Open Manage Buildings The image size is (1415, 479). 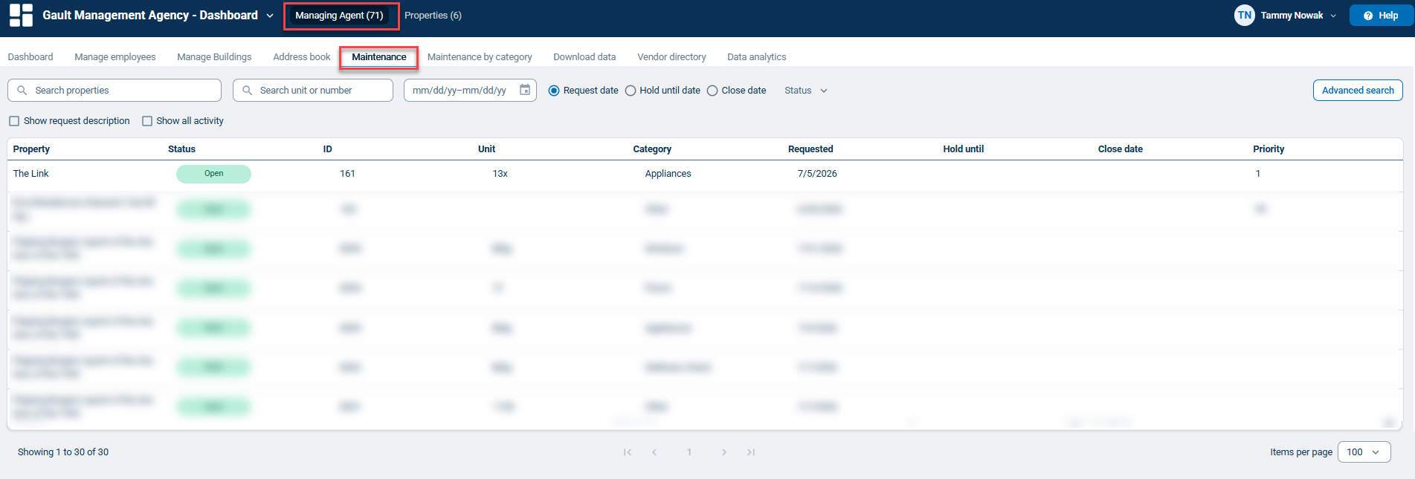214,57
